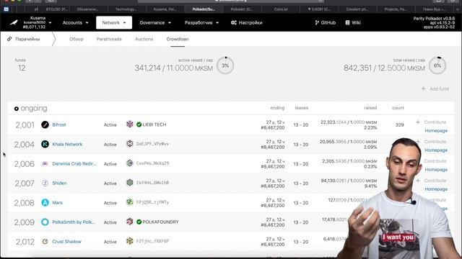Switch to the Parathreads tab

109,39
